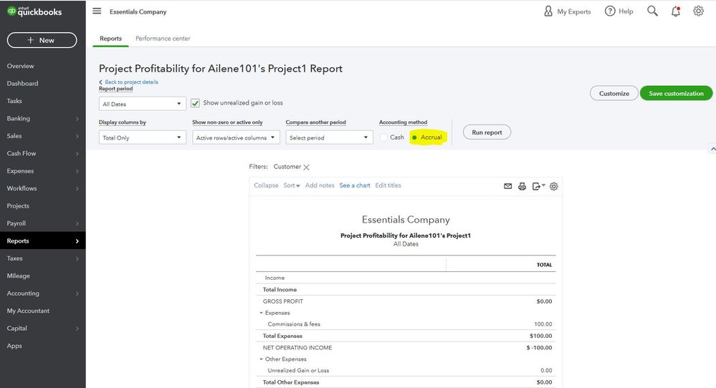Viewport: 716px width, 388px height.
Task: Click the TOTAL column header
Action: pos(544,265)
